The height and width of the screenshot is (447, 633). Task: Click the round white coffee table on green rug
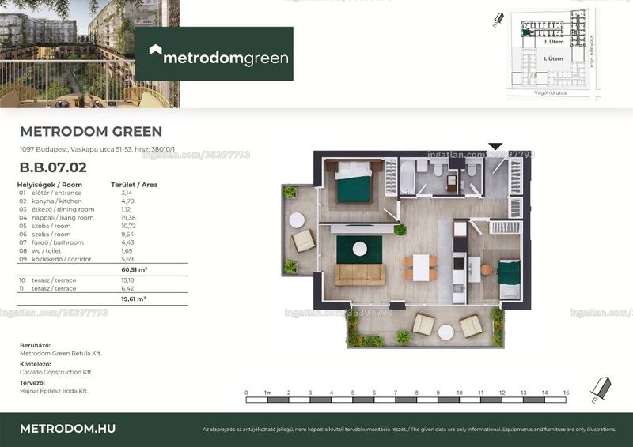point(360,249)
